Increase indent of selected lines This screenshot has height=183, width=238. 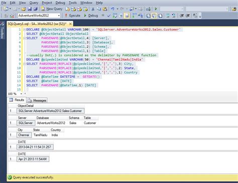click(188, 16)
